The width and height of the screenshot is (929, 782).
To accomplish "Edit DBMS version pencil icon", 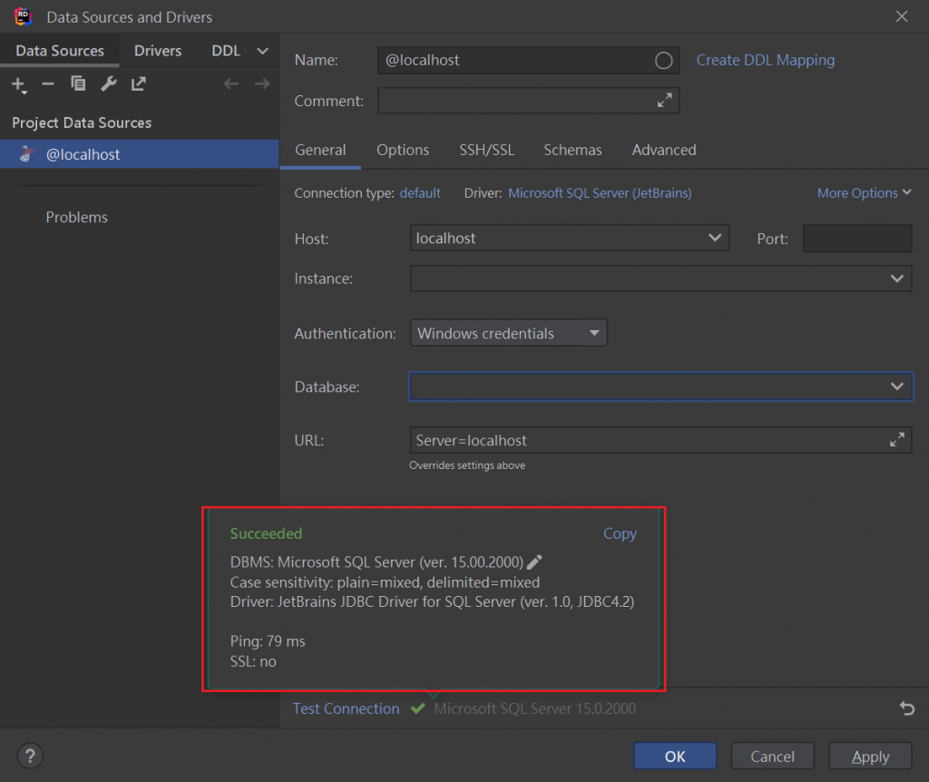I will click(534, 562).
